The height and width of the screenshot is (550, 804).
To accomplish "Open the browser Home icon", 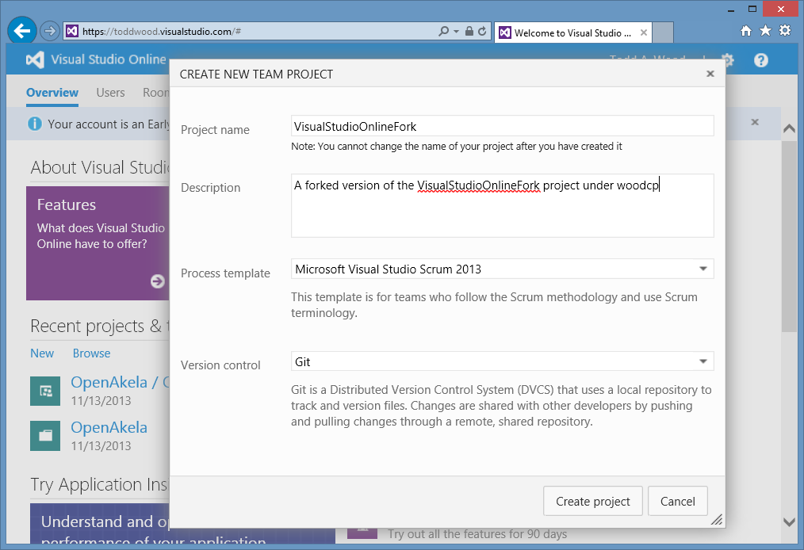I will click(746, 31).
